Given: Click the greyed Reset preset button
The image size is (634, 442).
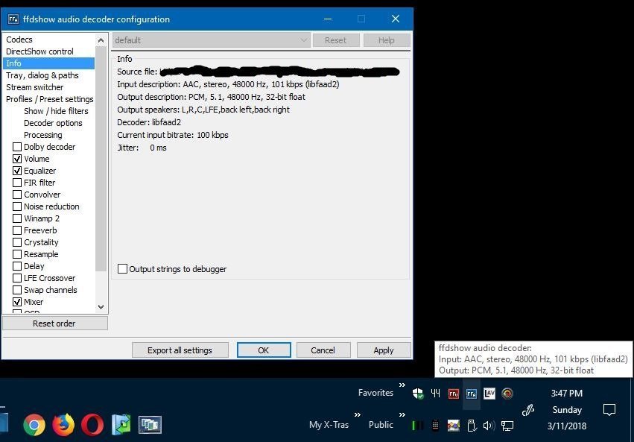Looking at the screenshot, I should (335, 40).
